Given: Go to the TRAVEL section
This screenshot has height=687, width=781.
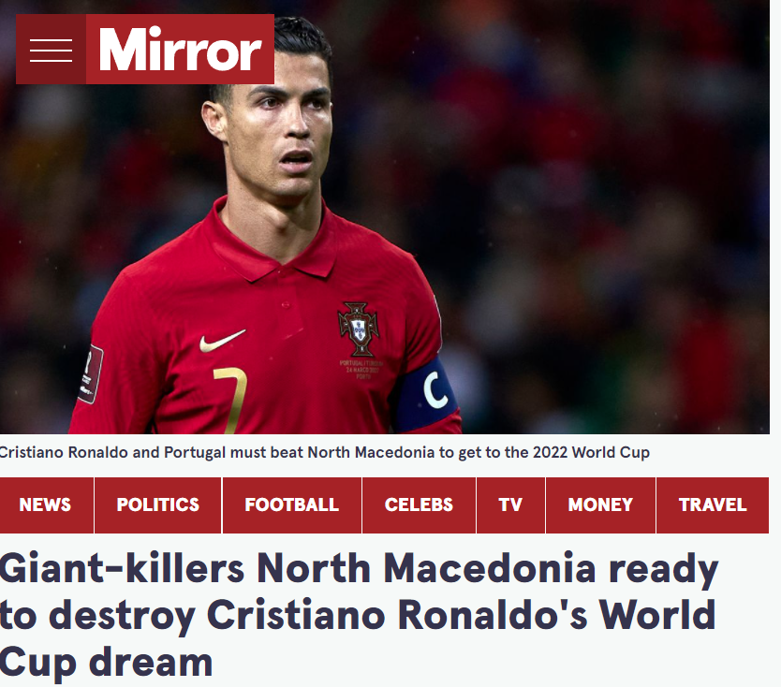Looking at the screenshot, I should (713, 504).
